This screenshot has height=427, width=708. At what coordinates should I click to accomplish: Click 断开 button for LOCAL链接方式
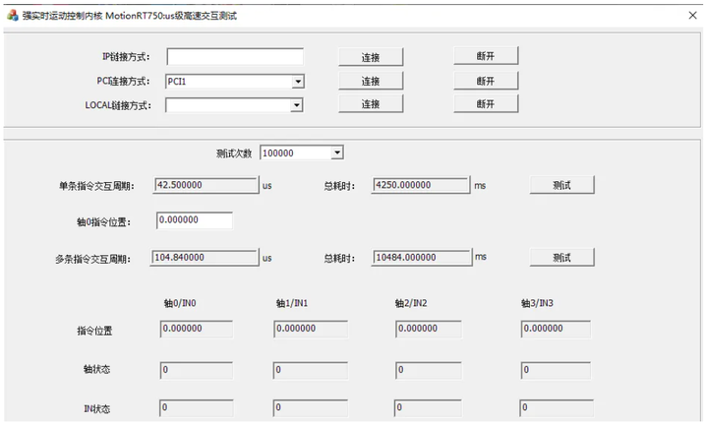[x=486, y=104]
